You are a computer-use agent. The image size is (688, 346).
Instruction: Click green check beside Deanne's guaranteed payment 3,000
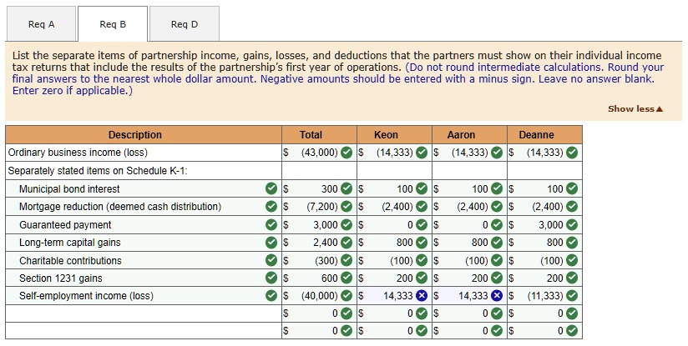(572, 225)
